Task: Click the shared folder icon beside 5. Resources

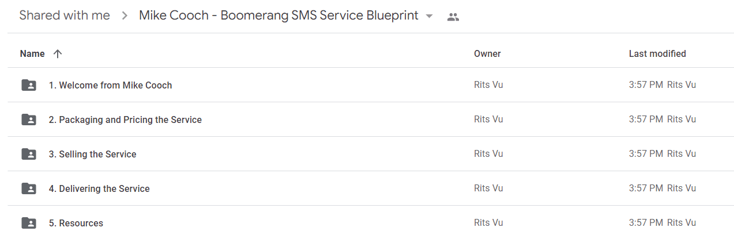Action: point(29,223)
